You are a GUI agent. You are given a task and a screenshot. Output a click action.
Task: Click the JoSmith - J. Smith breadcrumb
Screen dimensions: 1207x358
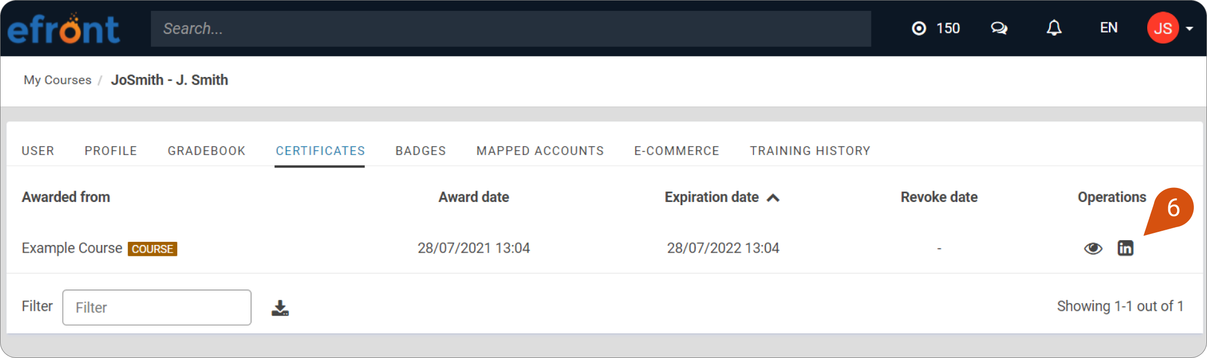(169, 80)
